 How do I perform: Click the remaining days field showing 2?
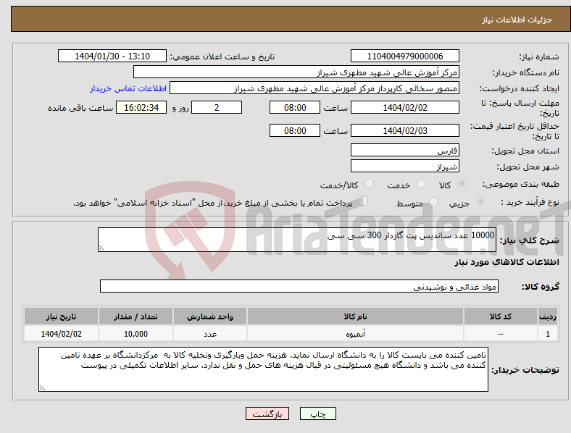pos(217,107)
